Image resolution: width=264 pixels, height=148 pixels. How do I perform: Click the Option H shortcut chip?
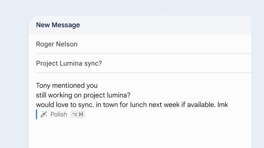78,114
